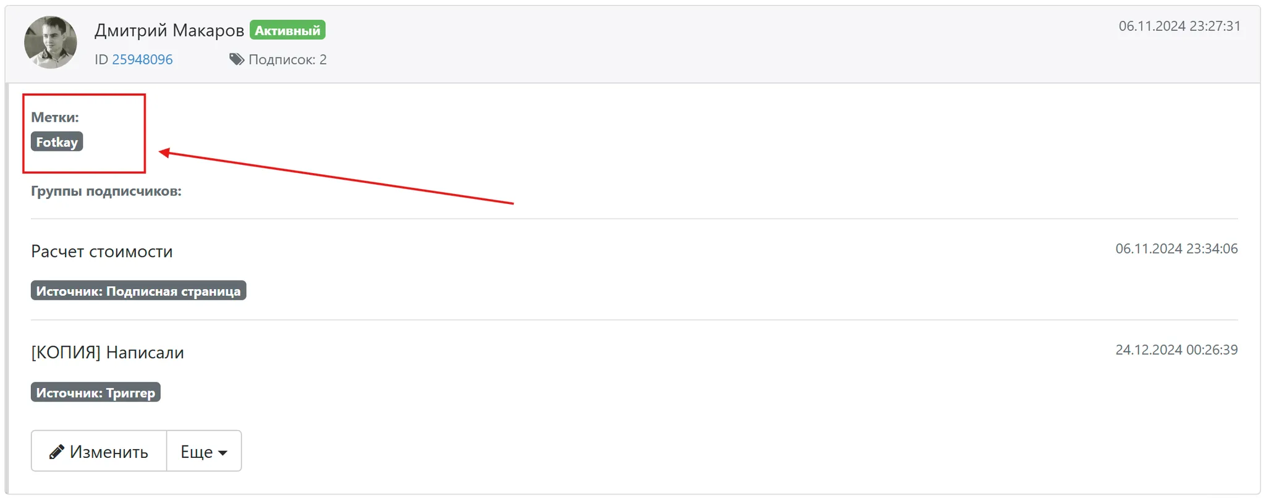Image resolution: width=1266 pixels, height=498 pixels.
Task: Expand the Еще dropdown menu
Action: [x=204, y=451]
